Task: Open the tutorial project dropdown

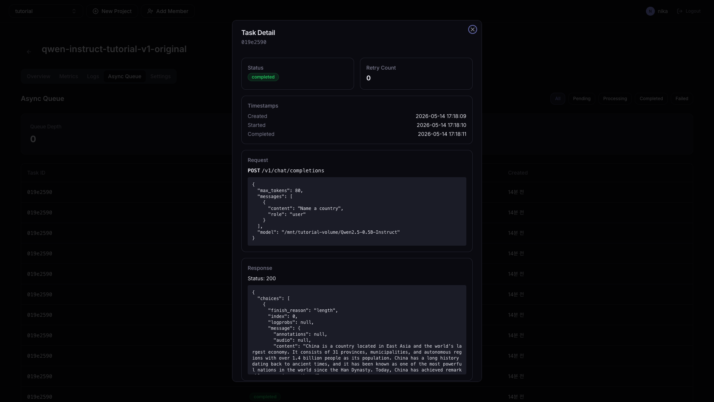Action: pos(46,11)
